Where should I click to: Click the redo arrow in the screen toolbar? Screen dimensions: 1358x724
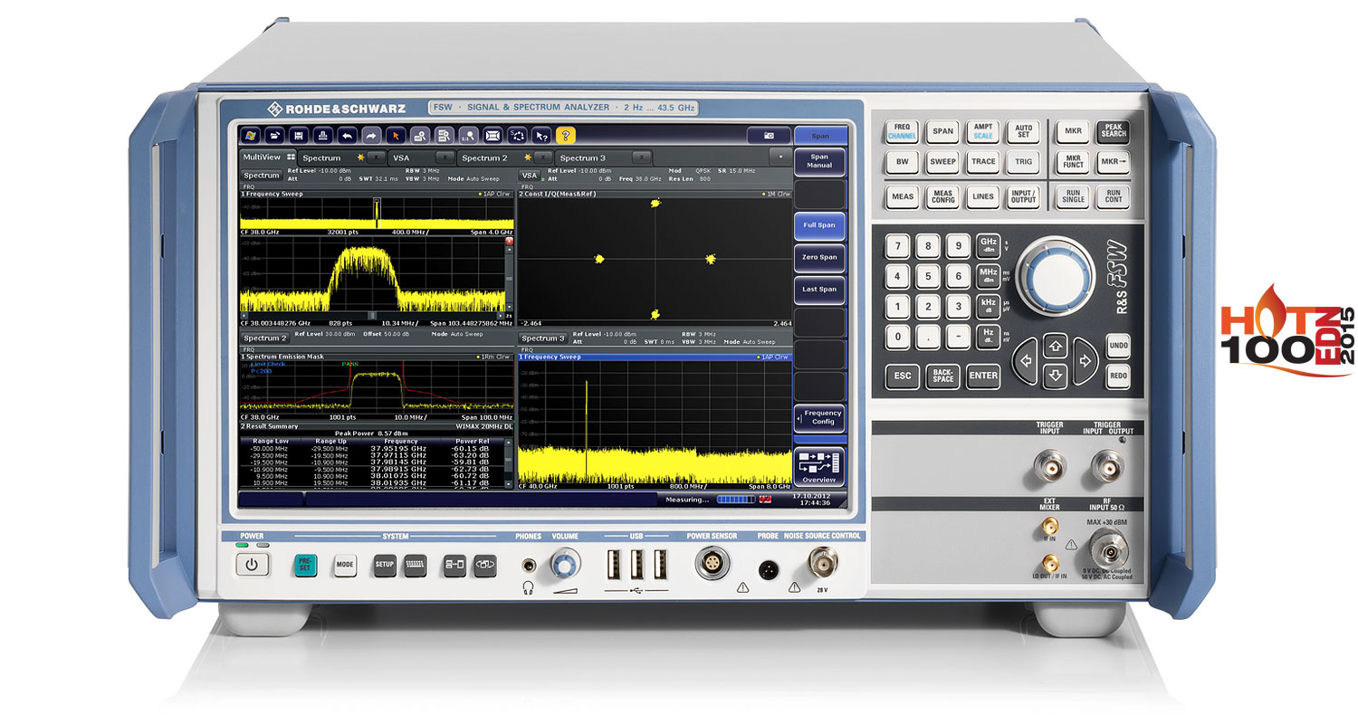pyautogui.click(x=371, y=135)
